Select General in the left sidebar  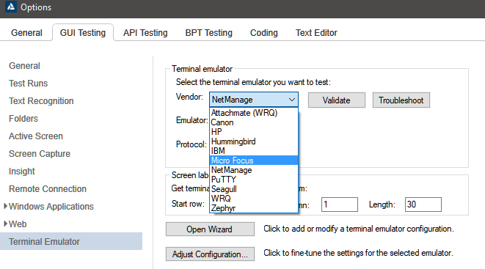[x=24, y=66]
